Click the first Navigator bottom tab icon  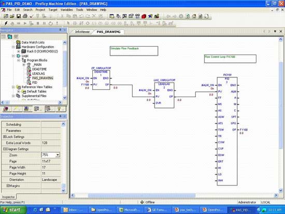click(6, 109)
